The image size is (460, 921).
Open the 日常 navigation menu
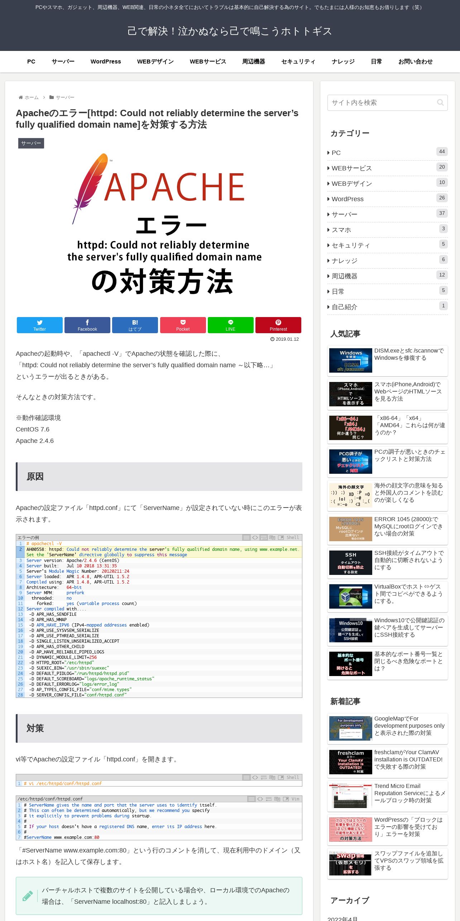[x=377, y=62]
